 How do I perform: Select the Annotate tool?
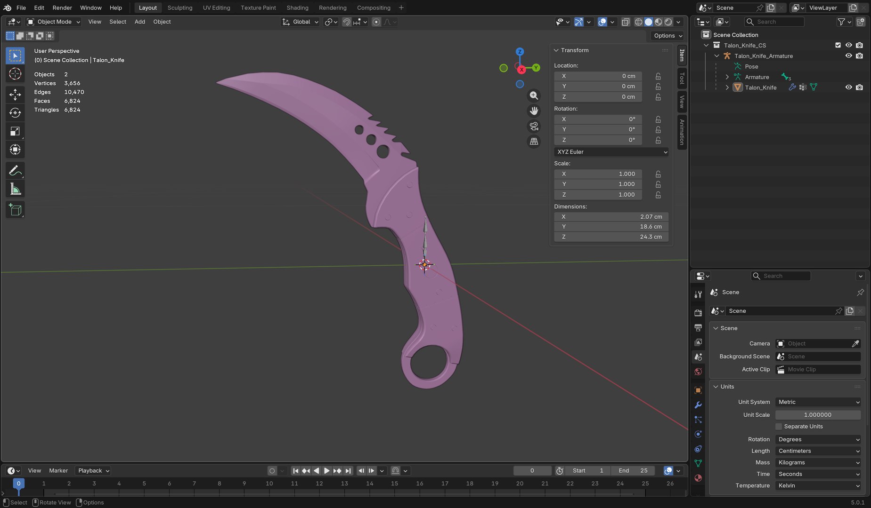point(15,170)
